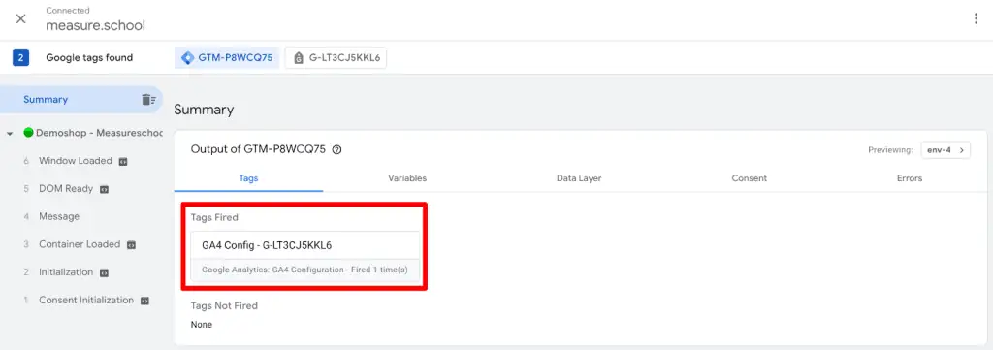993x350 pixels.
Task: Open help icon next to Output of GTM-P8WCQ75
Action: tap(336, 150)
